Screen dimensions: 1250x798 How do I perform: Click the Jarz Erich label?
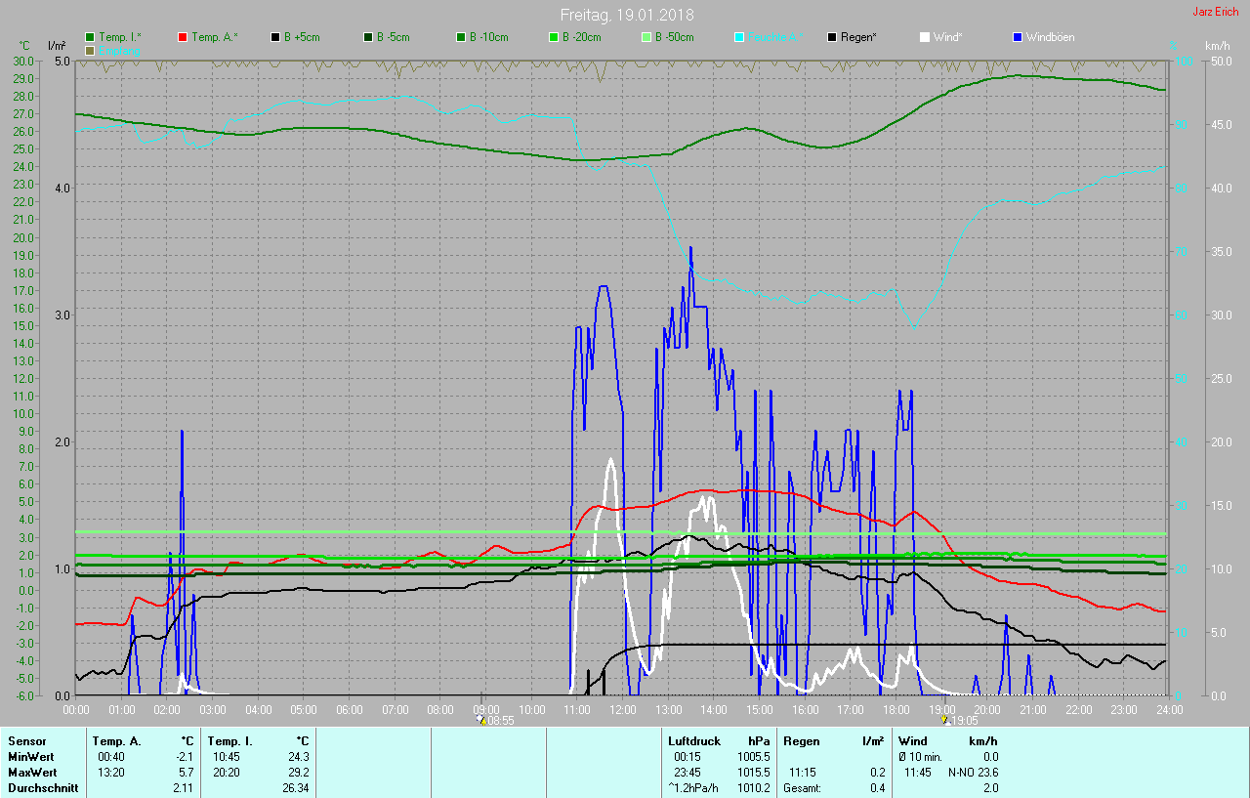1216,13
